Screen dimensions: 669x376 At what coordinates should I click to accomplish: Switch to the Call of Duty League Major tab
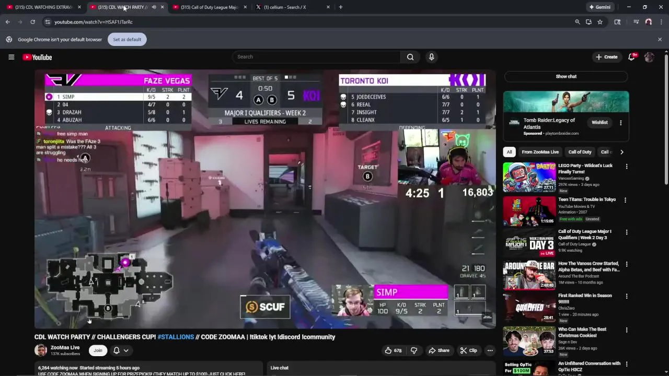209,7
